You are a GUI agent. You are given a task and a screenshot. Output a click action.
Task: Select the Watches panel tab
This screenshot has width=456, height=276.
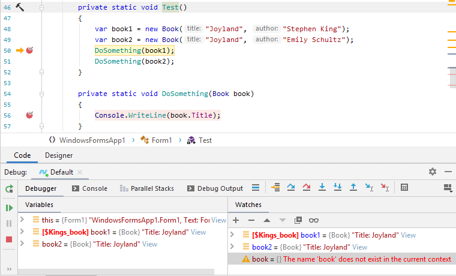(248, 205)
